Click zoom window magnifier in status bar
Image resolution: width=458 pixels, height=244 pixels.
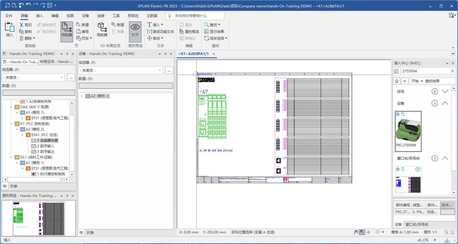click(x=446, y=232)
